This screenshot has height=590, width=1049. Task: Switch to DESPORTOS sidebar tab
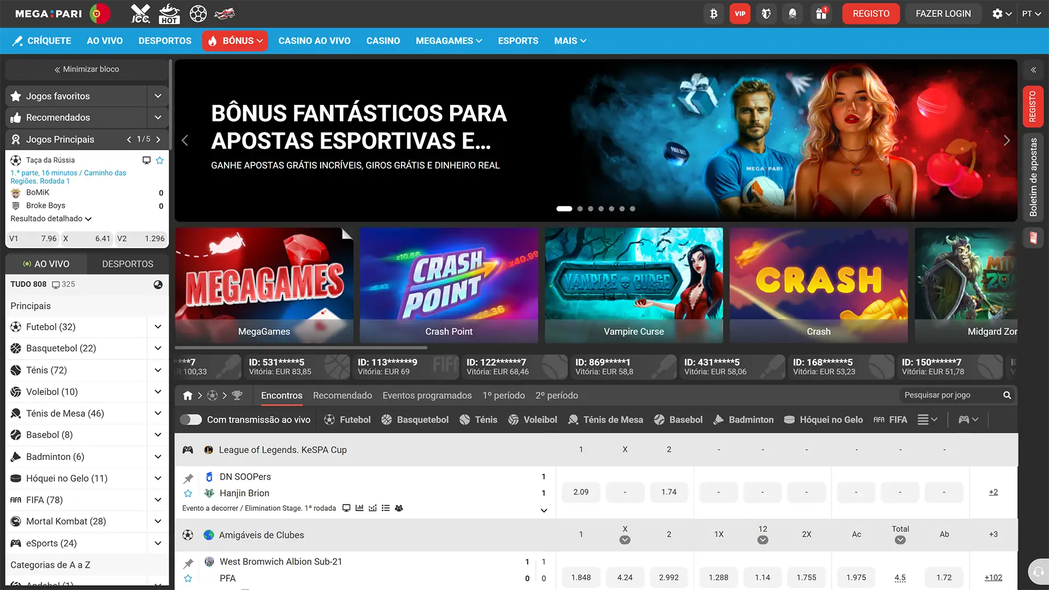127,264
